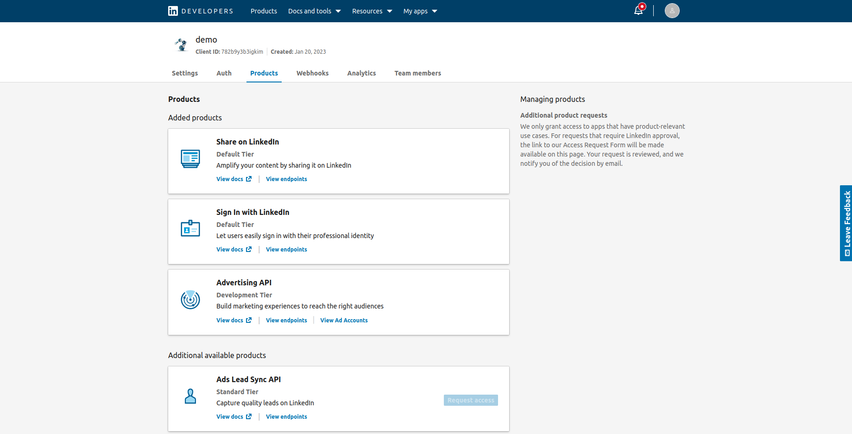The width and height of the screenshot is (852, 434).
Task: Expand the My apps dropdown menu
Action: coord(420,11)
